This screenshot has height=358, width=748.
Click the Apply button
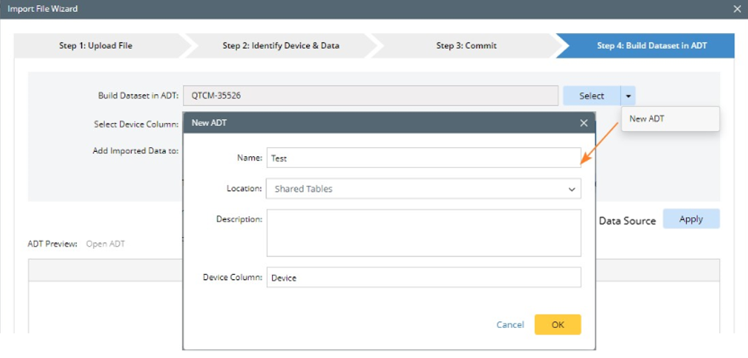click(x=690, y=219)
